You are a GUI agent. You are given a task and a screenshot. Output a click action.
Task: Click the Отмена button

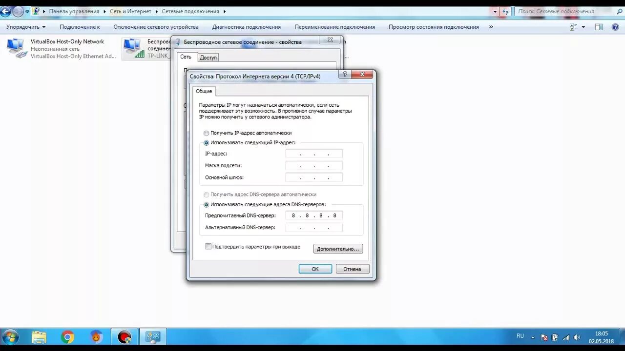click(x=353, y=269)
